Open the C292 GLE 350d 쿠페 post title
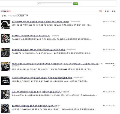The height and width of the screenshot is (114, 120). coord(40,22)
